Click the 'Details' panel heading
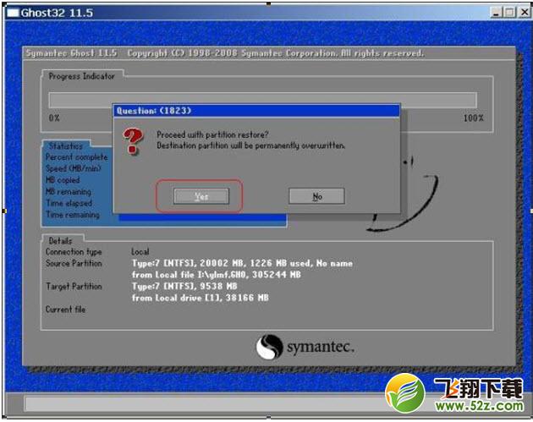Screen dimensions: 533x422 [x=60, y=241]
